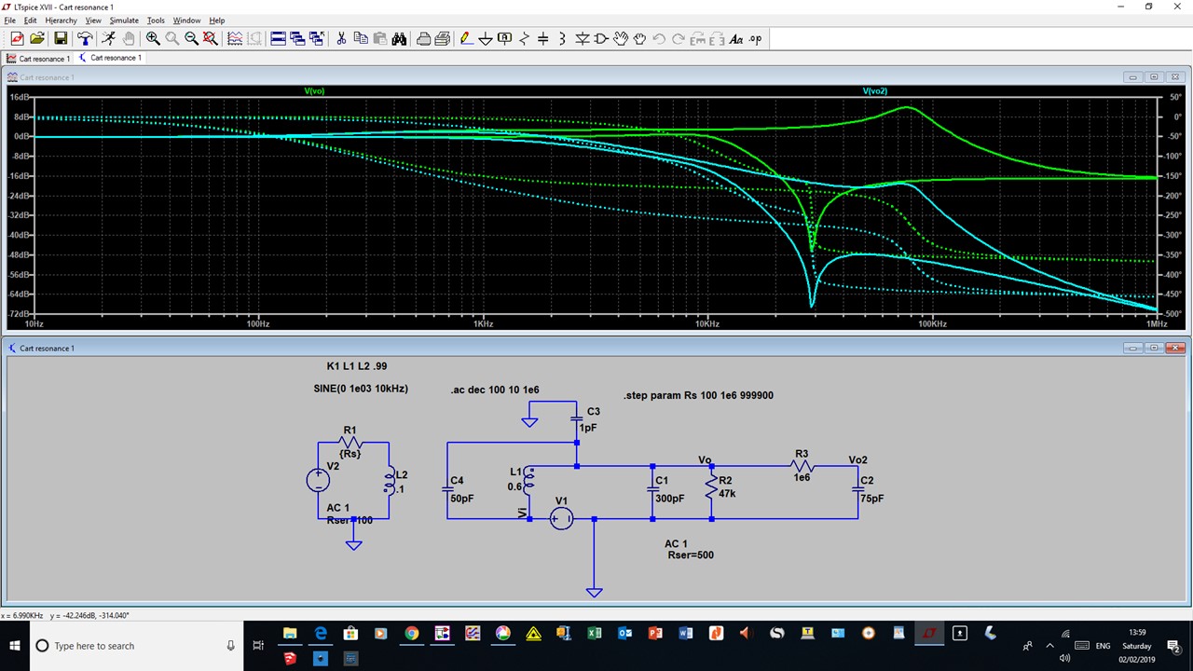Select the Ground symbol tool
This screenshot has width=1193, height=671.
coord(486,38)
